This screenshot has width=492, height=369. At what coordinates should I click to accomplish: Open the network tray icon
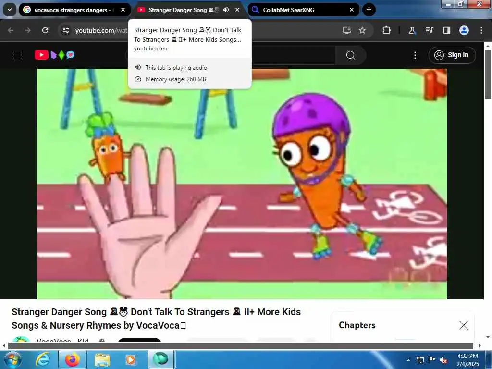(x=420, y=360)
